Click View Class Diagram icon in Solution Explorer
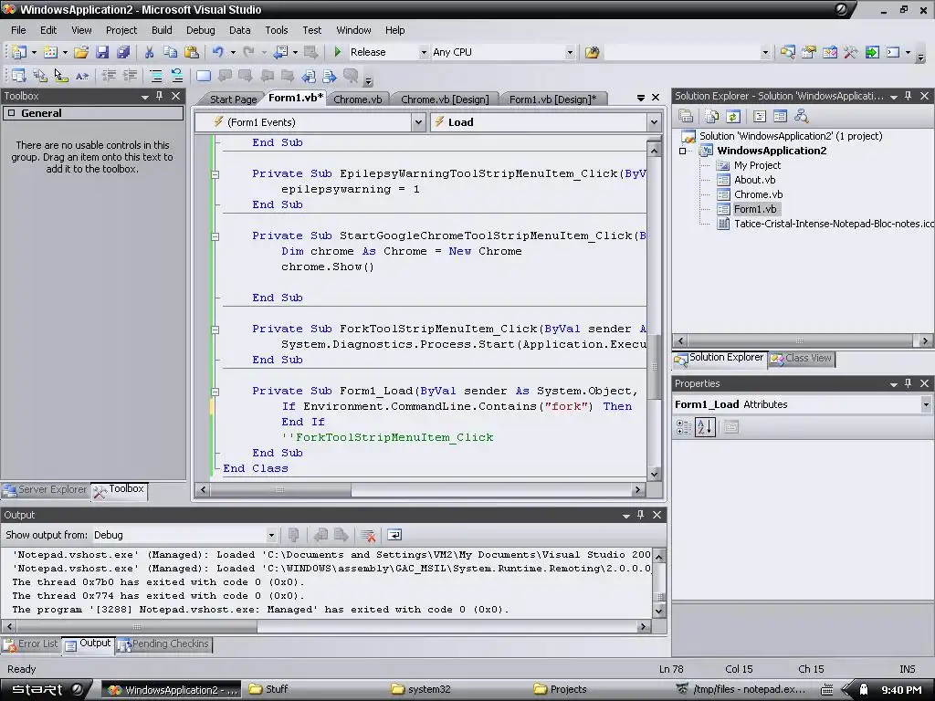Screen dimensions: 935x701 [802, 116]
